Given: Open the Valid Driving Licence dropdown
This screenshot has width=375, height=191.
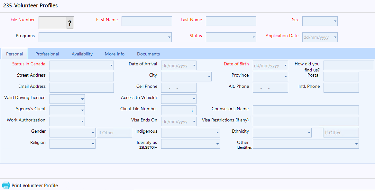Looking at the screenshot, I should click(x=82, y=99).
